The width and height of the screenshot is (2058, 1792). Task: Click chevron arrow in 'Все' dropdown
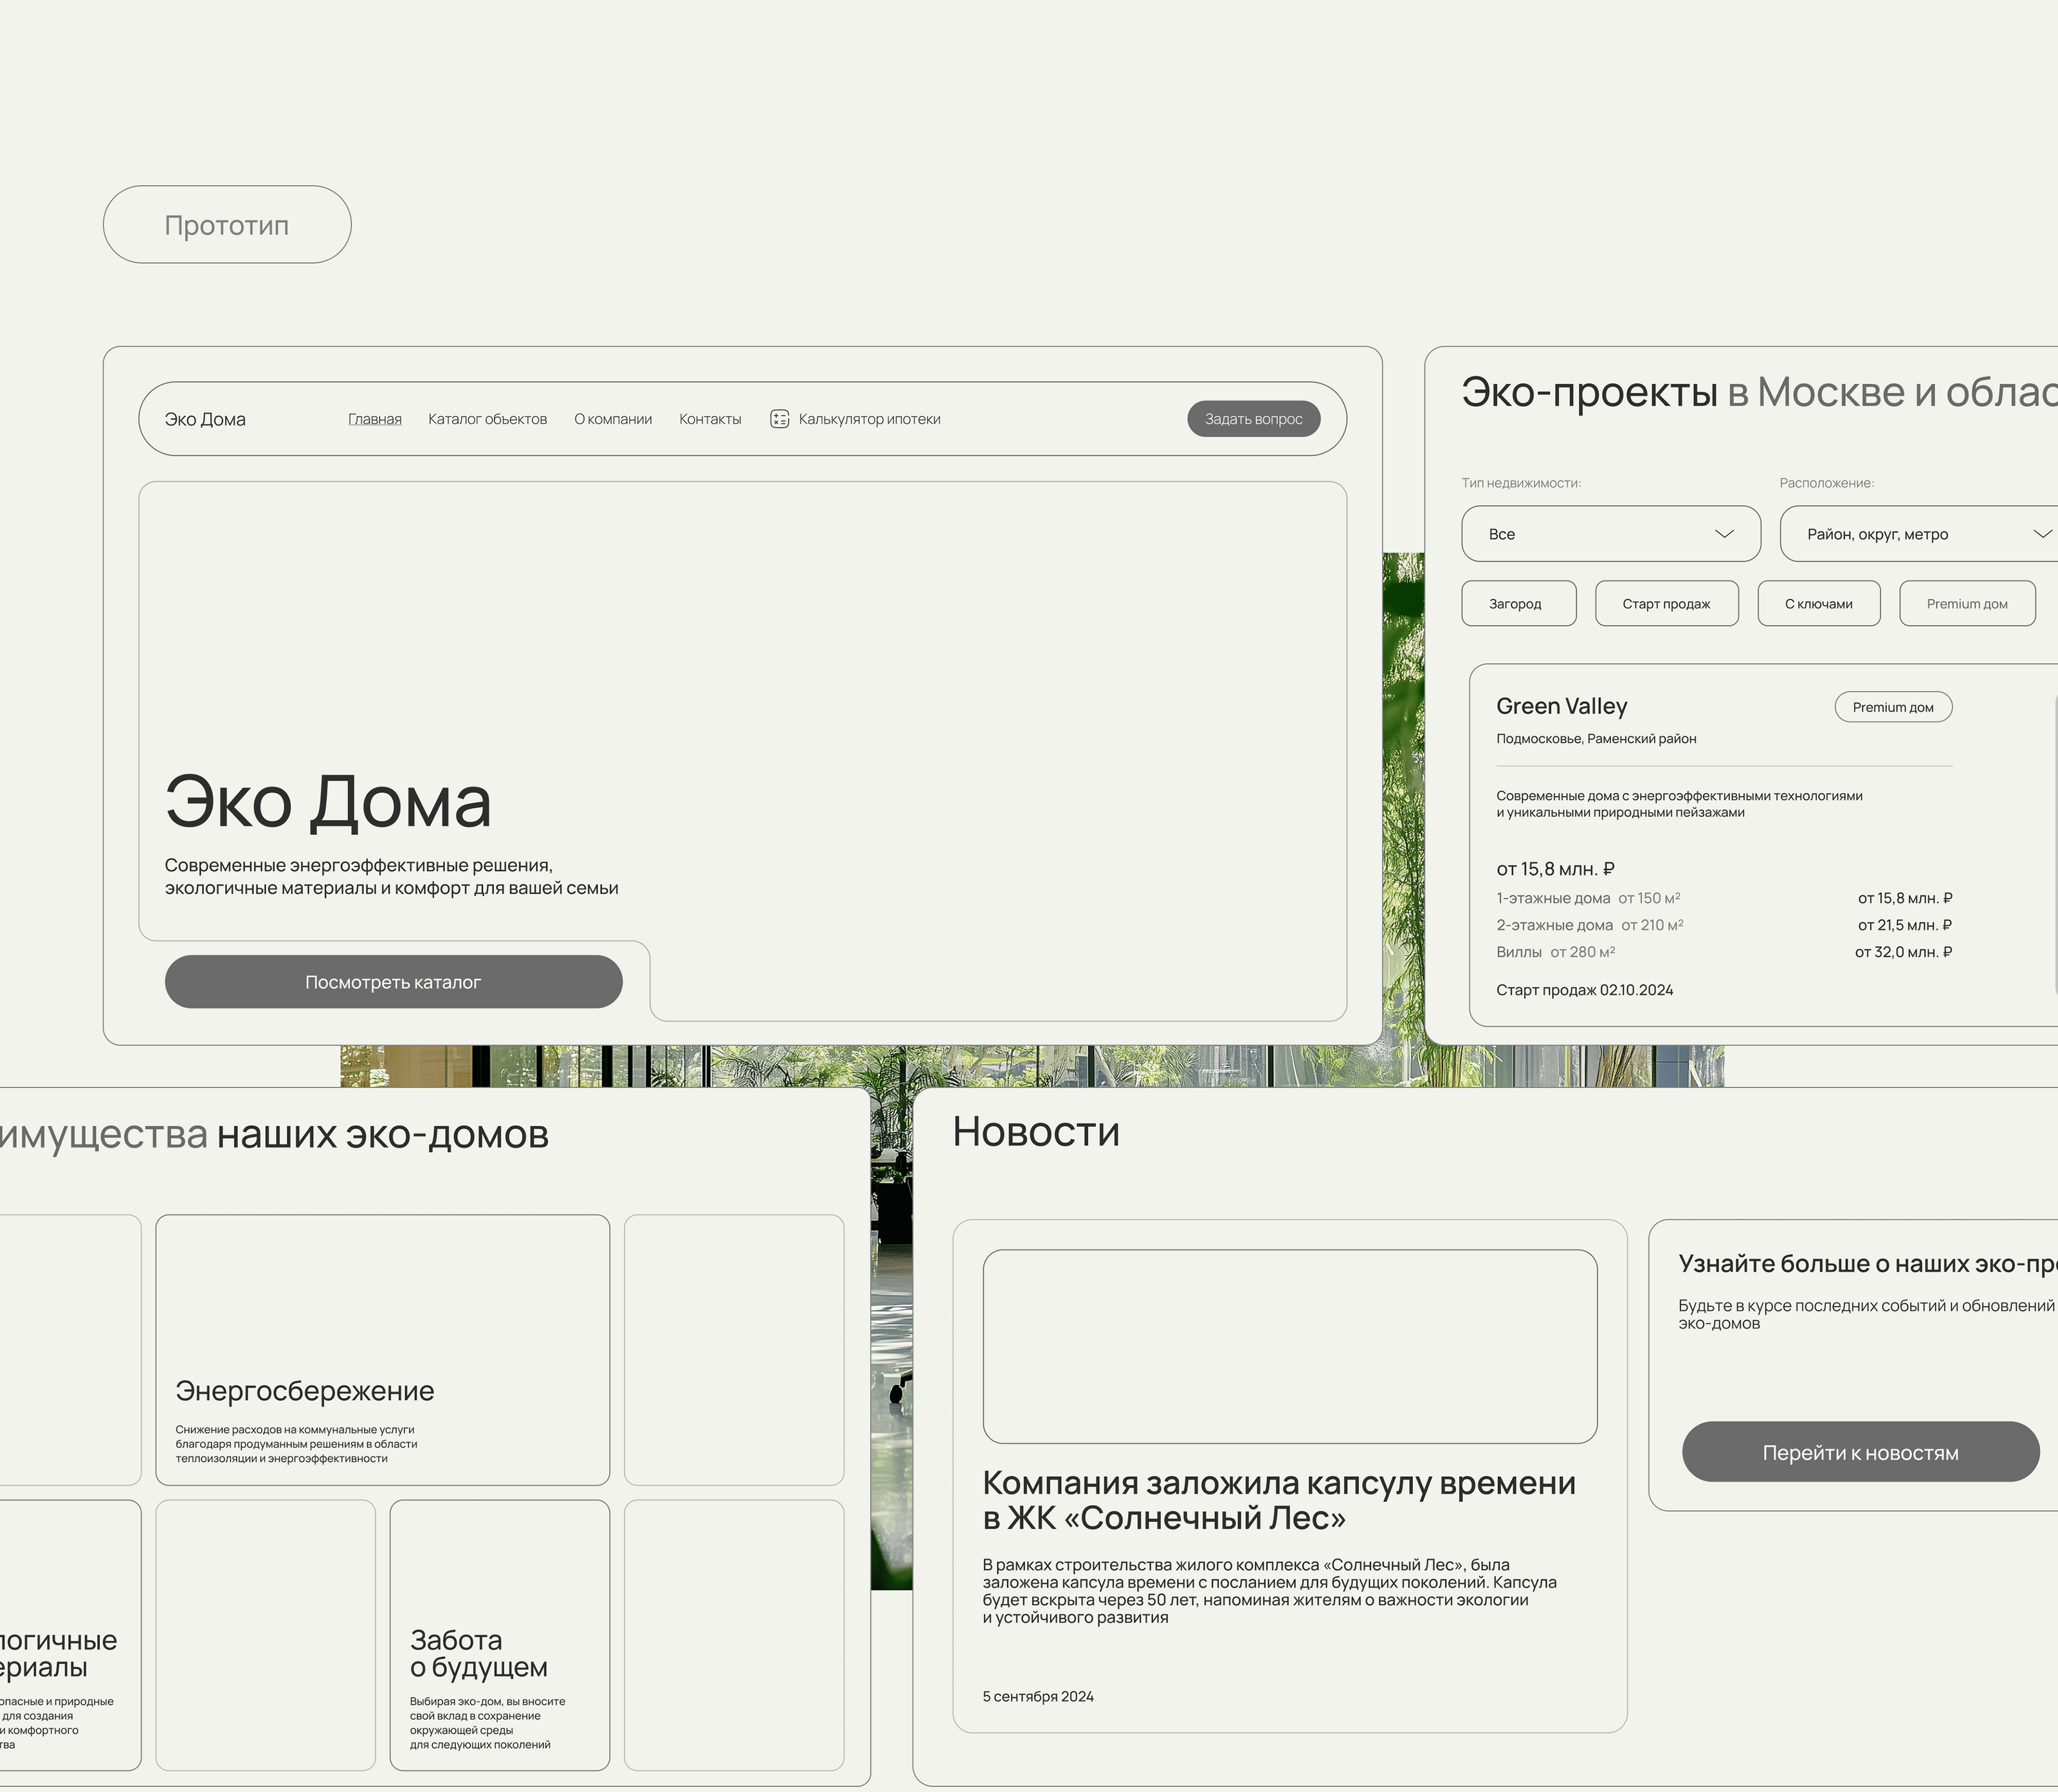tap(1724, 534)
